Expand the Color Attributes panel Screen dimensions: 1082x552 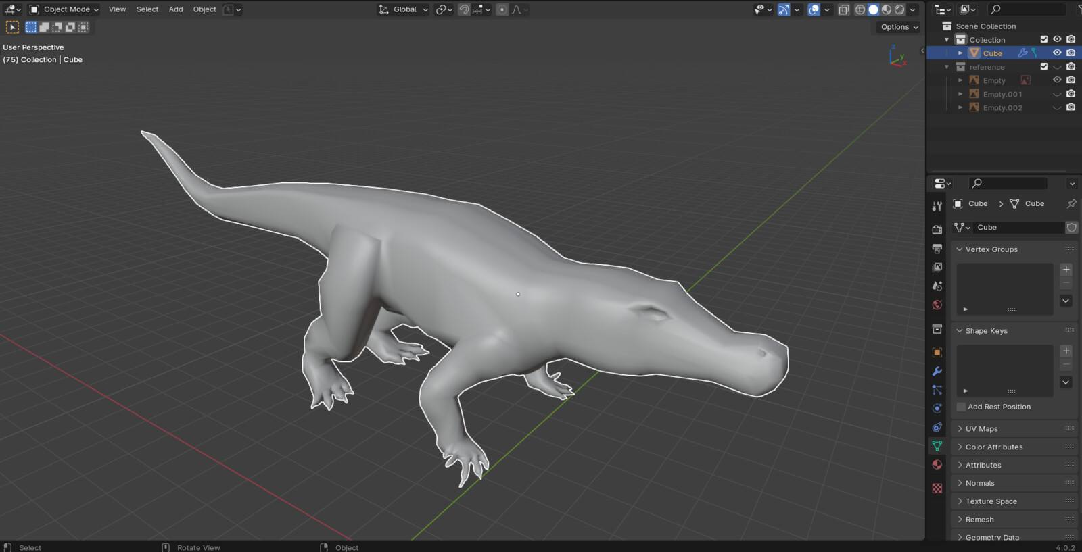click(994, 447)
